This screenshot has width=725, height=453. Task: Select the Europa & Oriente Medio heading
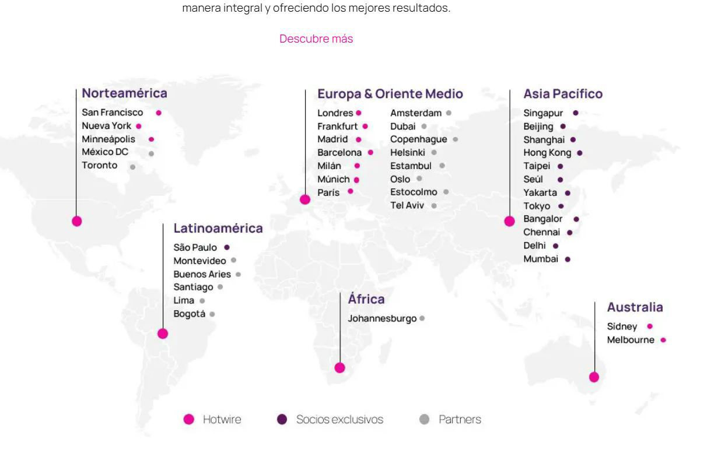pos(390,94)
